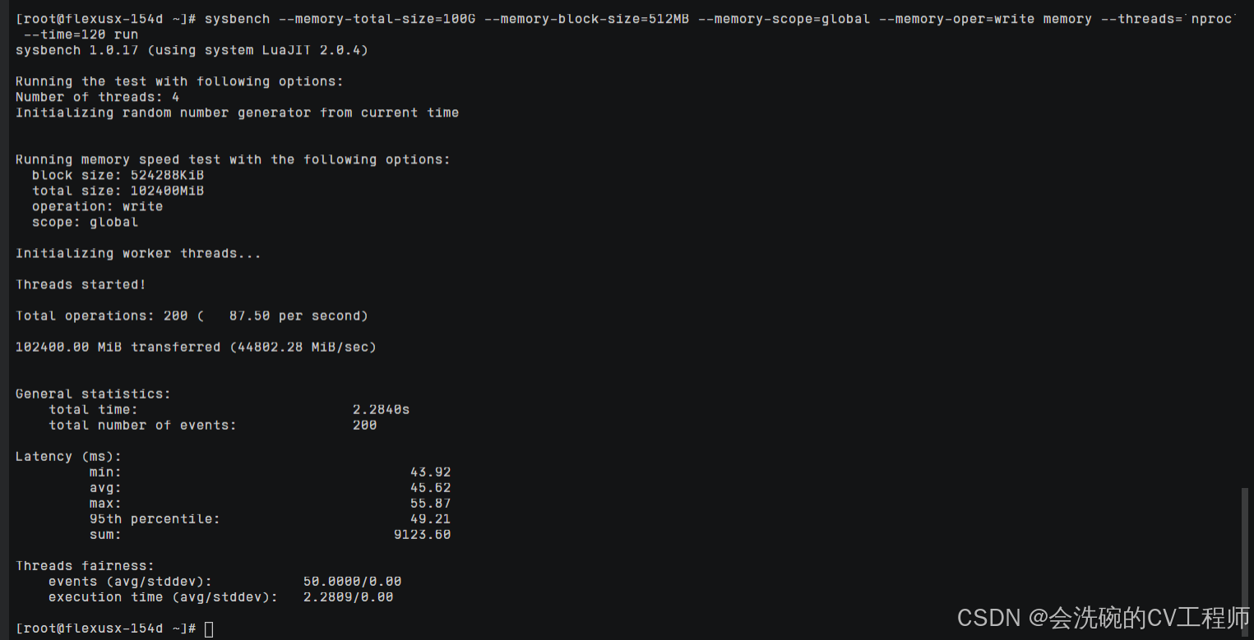This screenshot has width=1254, height=640.
Task: Click the 95th percentile value 49.21
Action: (430, 518)
